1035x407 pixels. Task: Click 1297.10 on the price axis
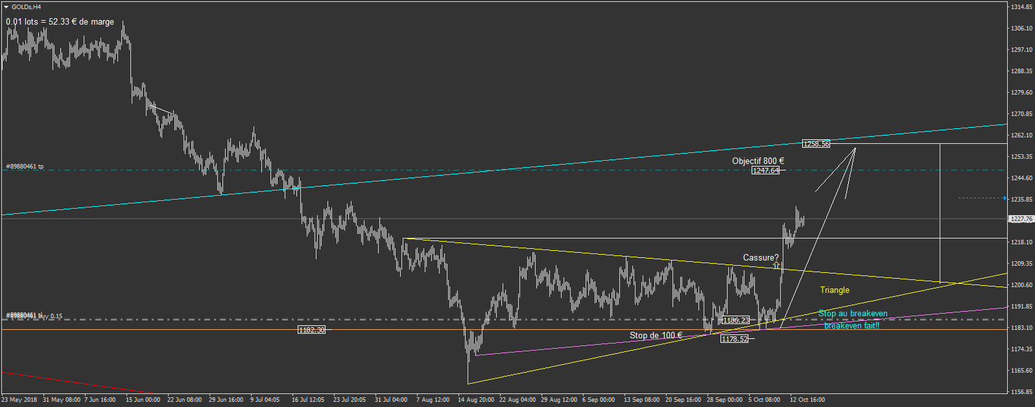pos(1021,50)
